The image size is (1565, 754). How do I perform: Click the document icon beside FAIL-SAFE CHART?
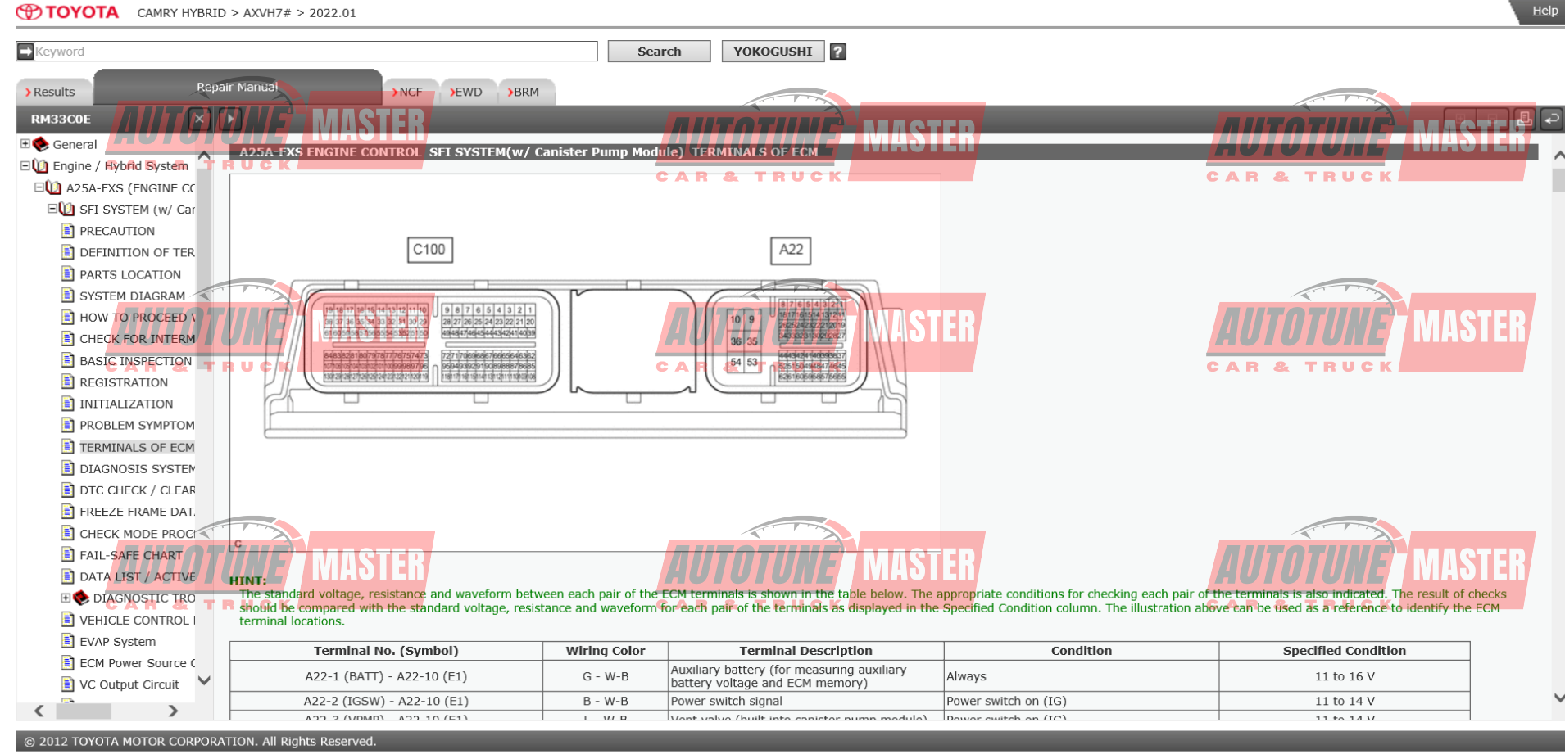[x=68, y=555]
